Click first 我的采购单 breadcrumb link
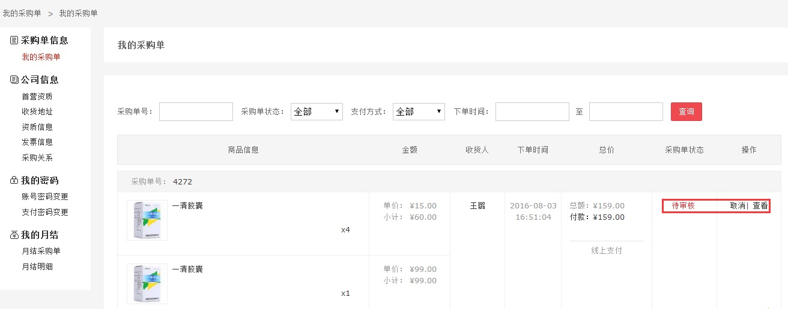 pos(22,13)
